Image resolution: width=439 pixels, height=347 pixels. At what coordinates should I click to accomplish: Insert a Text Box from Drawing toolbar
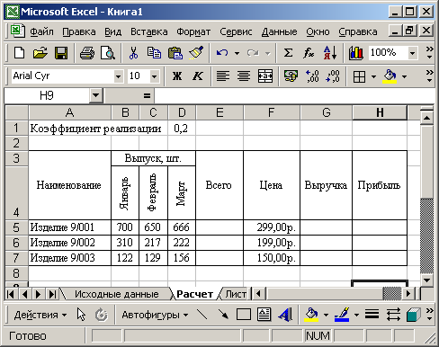tap(264, 315)
